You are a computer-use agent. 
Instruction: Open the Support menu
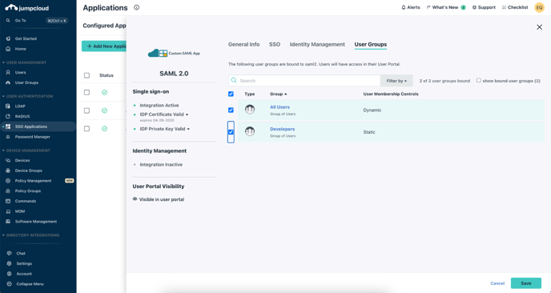pos(484,7)
